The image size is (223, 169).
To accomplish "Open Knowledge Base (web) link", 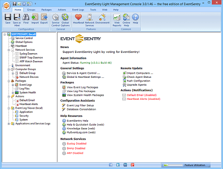I will (x=81, y=128).
